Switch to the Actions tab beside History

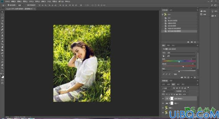[171, 10]
